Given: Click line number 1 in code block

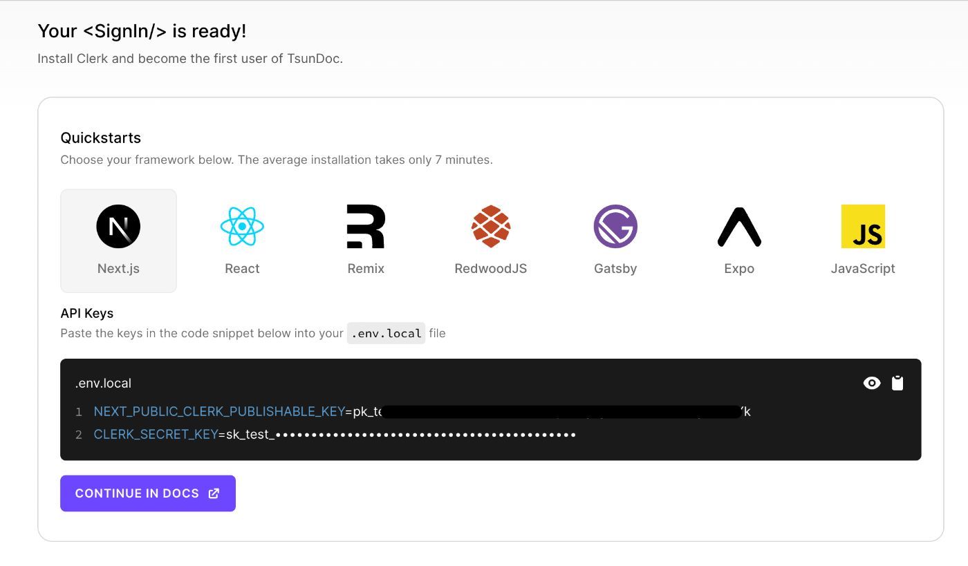Looking at the screenshot, I should (x=79, y=413).
